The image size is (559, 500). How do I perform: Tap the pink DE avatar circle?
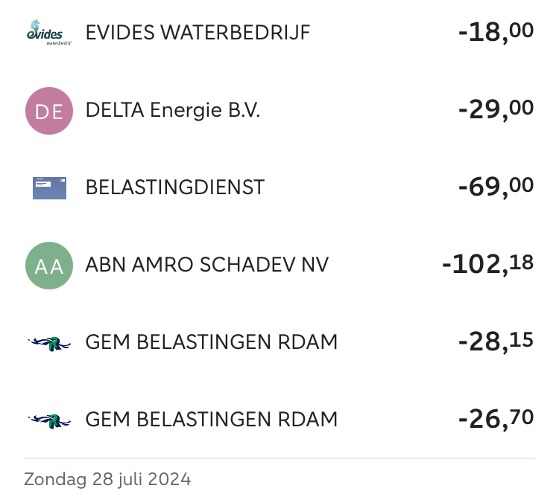tap(49, 111)
